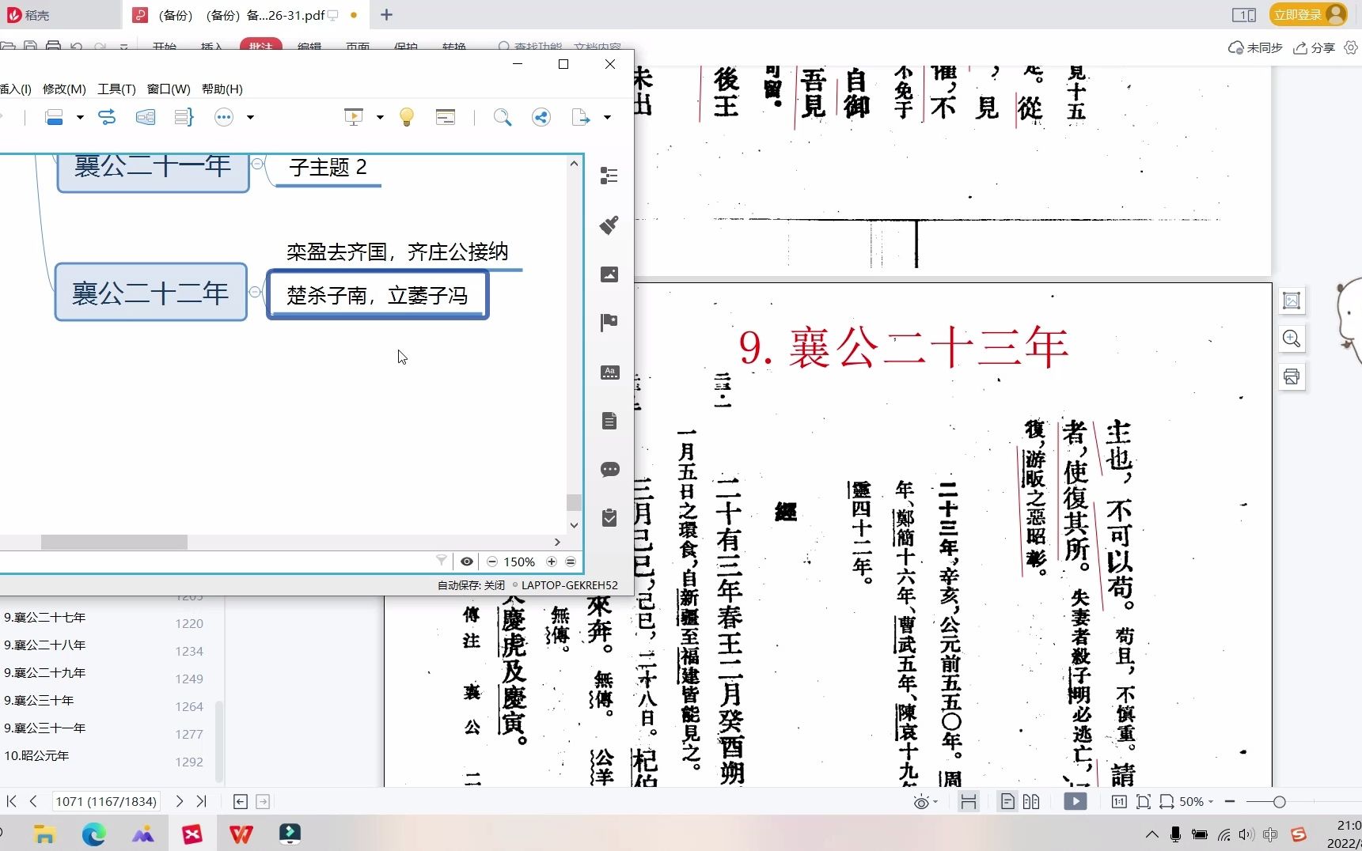The height and width of the screenshot is (851, 1362).
Task: Toggle the eye visibility icon in mind map status bar
Action: (x=467, y=562)
